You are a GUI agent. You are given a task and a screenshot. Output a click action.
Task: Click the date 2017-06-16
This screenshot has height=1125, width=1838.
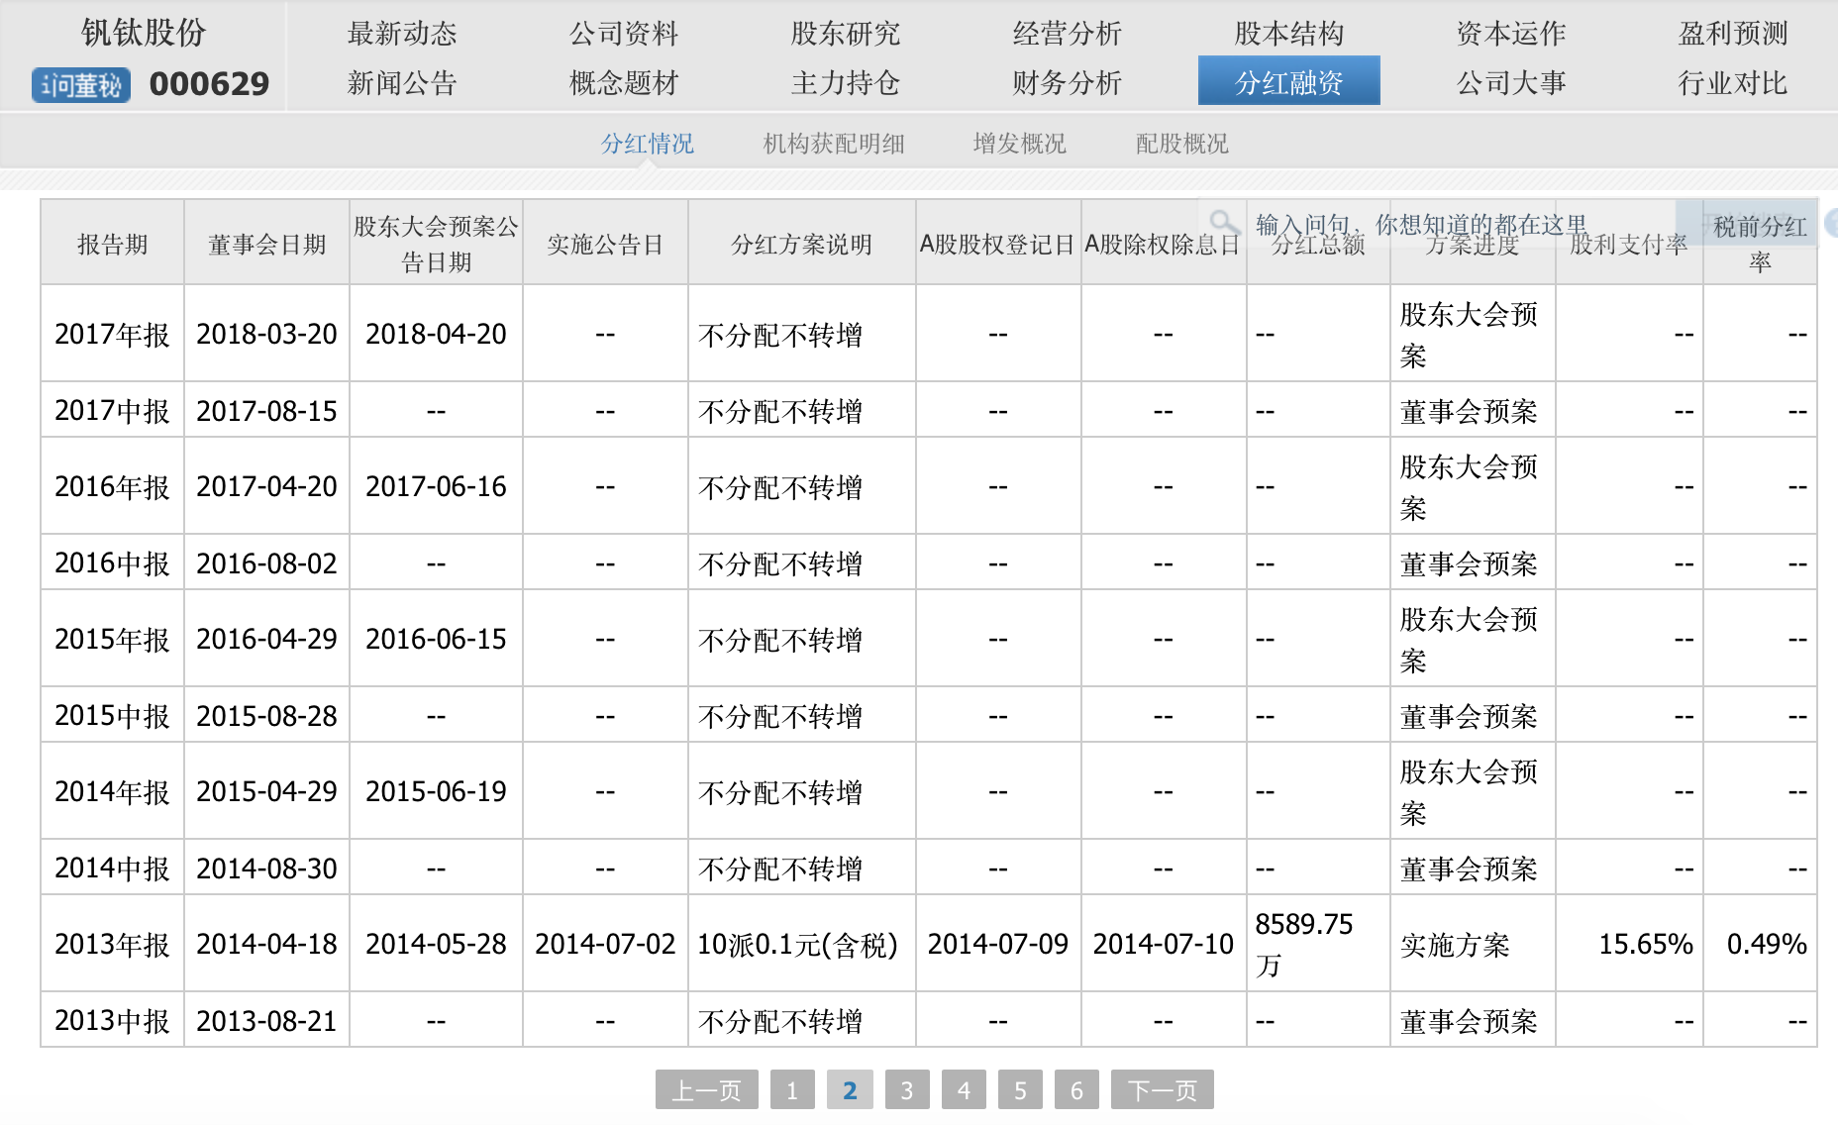click(x=436, y=486)
